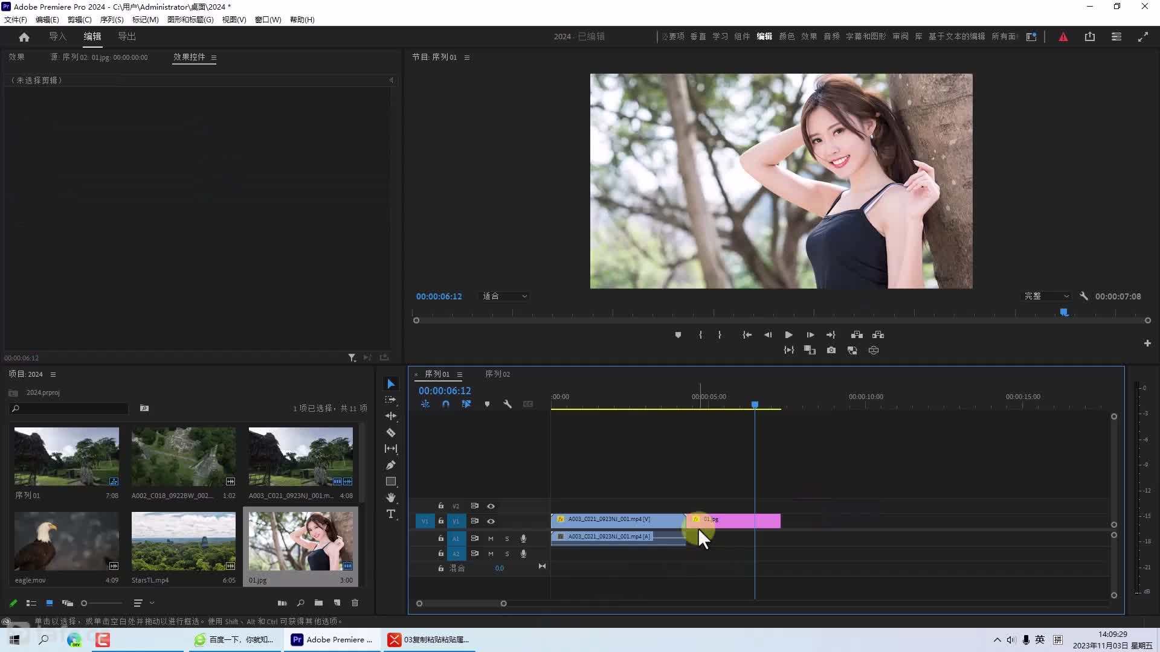This screenshot has height=652, width=1160.
Task: Go to Home screen icon
Action: 24,37
